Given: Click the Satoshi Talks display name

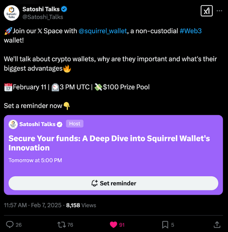Looking at the screenshot, I should coord(41,9).
